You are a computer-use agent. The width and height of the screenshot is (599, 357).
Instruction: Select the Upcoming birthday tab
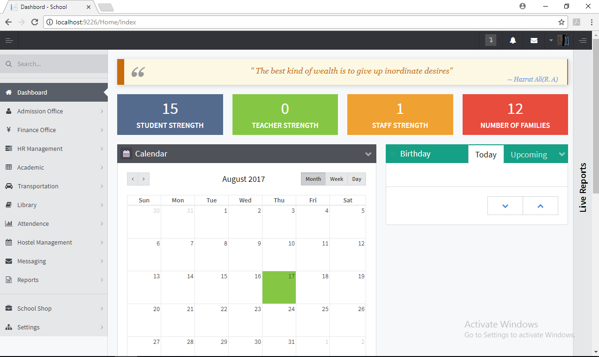(529, 154)
